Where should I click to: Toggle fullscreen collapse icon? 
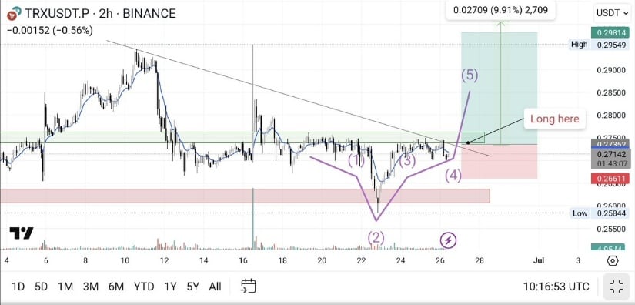pyautogui.click(x=617, y=287)
